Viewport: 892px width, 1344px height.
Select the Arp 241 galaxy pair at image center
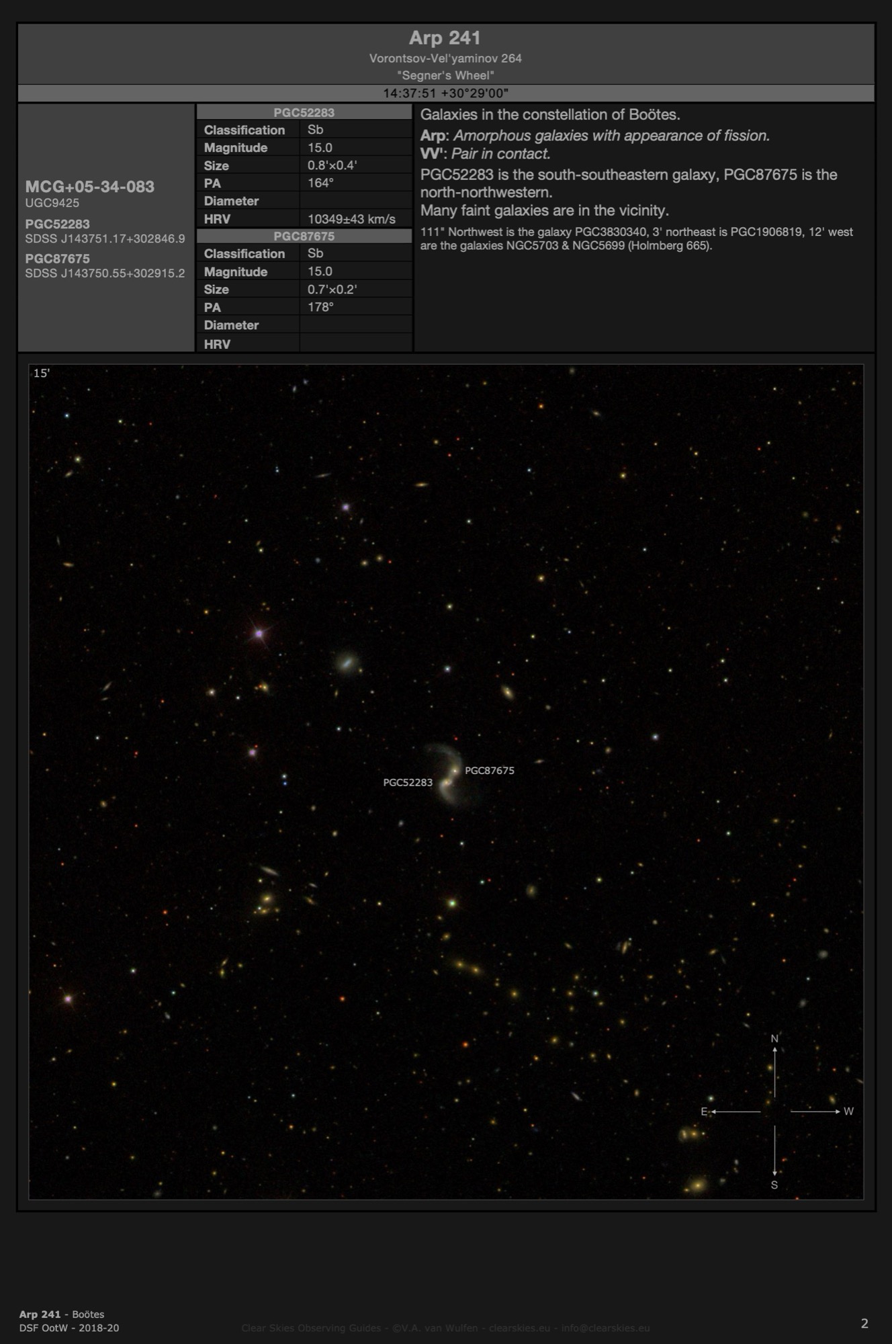pos(449,776)
